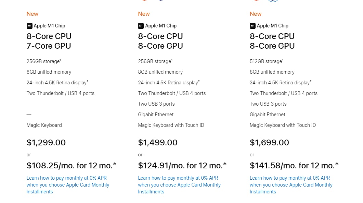The width and height of the screenshot is (363, 203).
Task: Click the asterisk after $108.25/mo. for 12 mo.
Action: [x=115, y=164]
